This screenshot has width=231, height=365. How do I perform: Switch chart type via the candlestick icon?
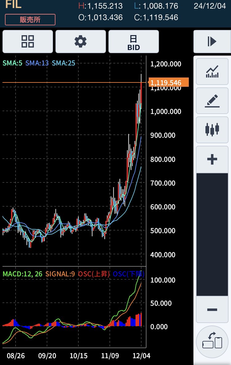point(212,130)
